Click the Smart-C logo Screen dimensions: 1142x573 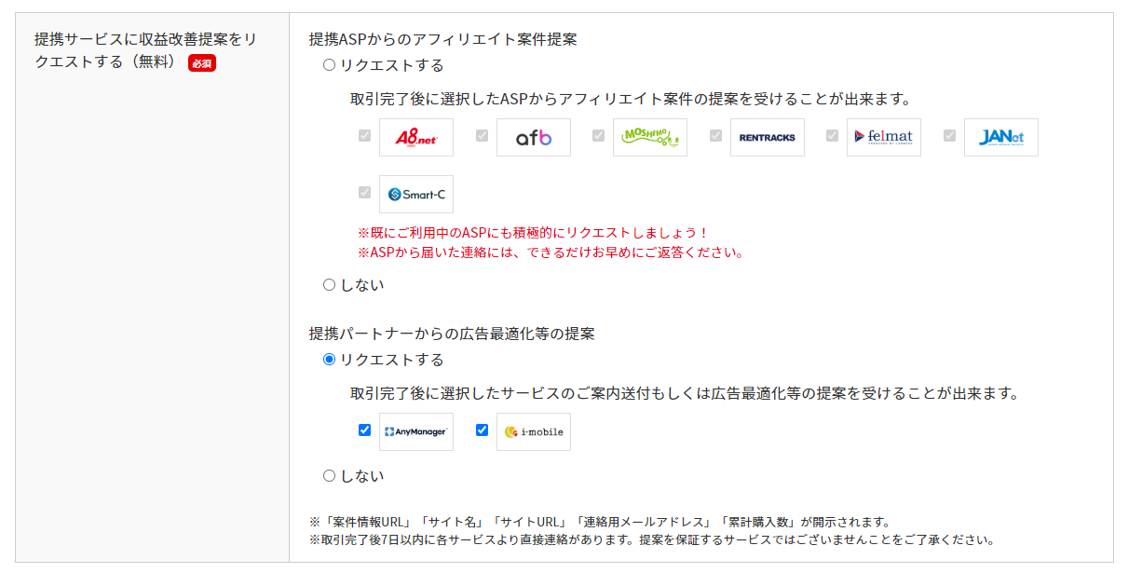[415, 194]
